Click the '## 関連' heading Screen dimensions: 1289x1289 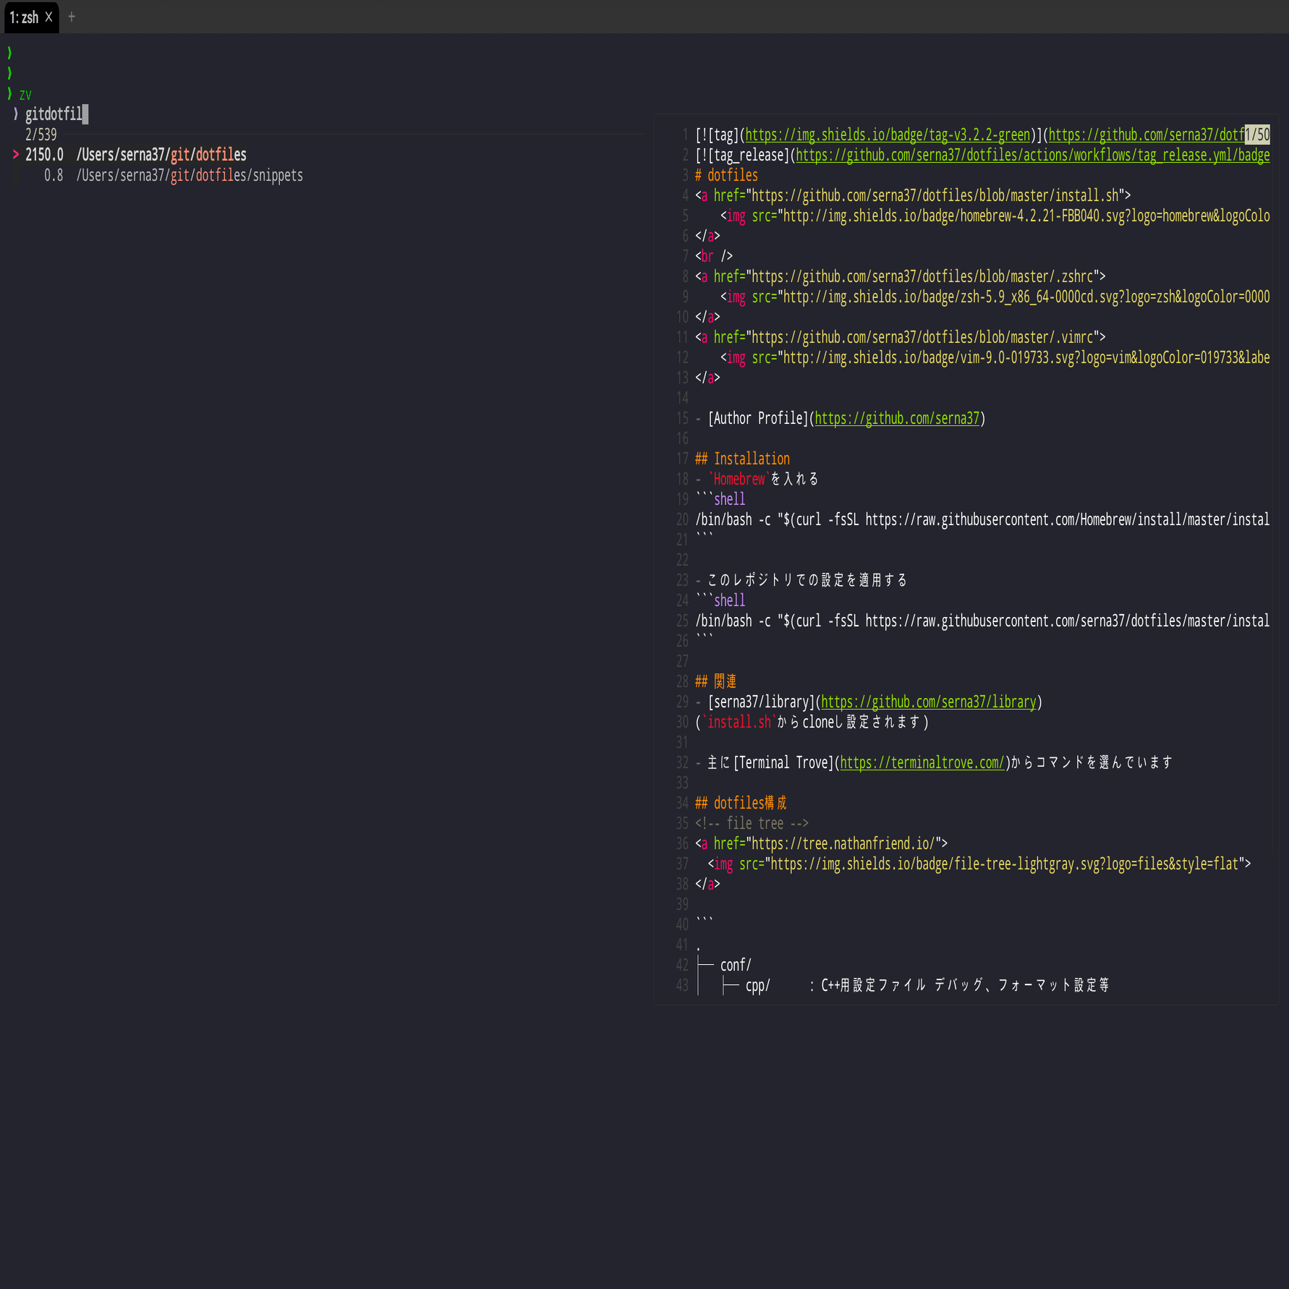pyautogui.click(x=715, y=681)
